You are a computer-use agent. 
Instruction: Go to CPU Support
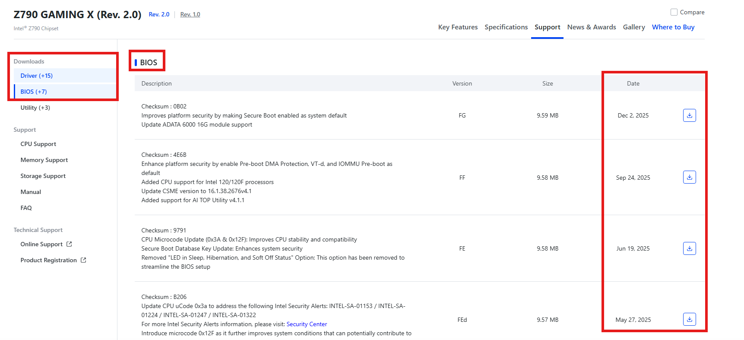click(x=38, y=144)
